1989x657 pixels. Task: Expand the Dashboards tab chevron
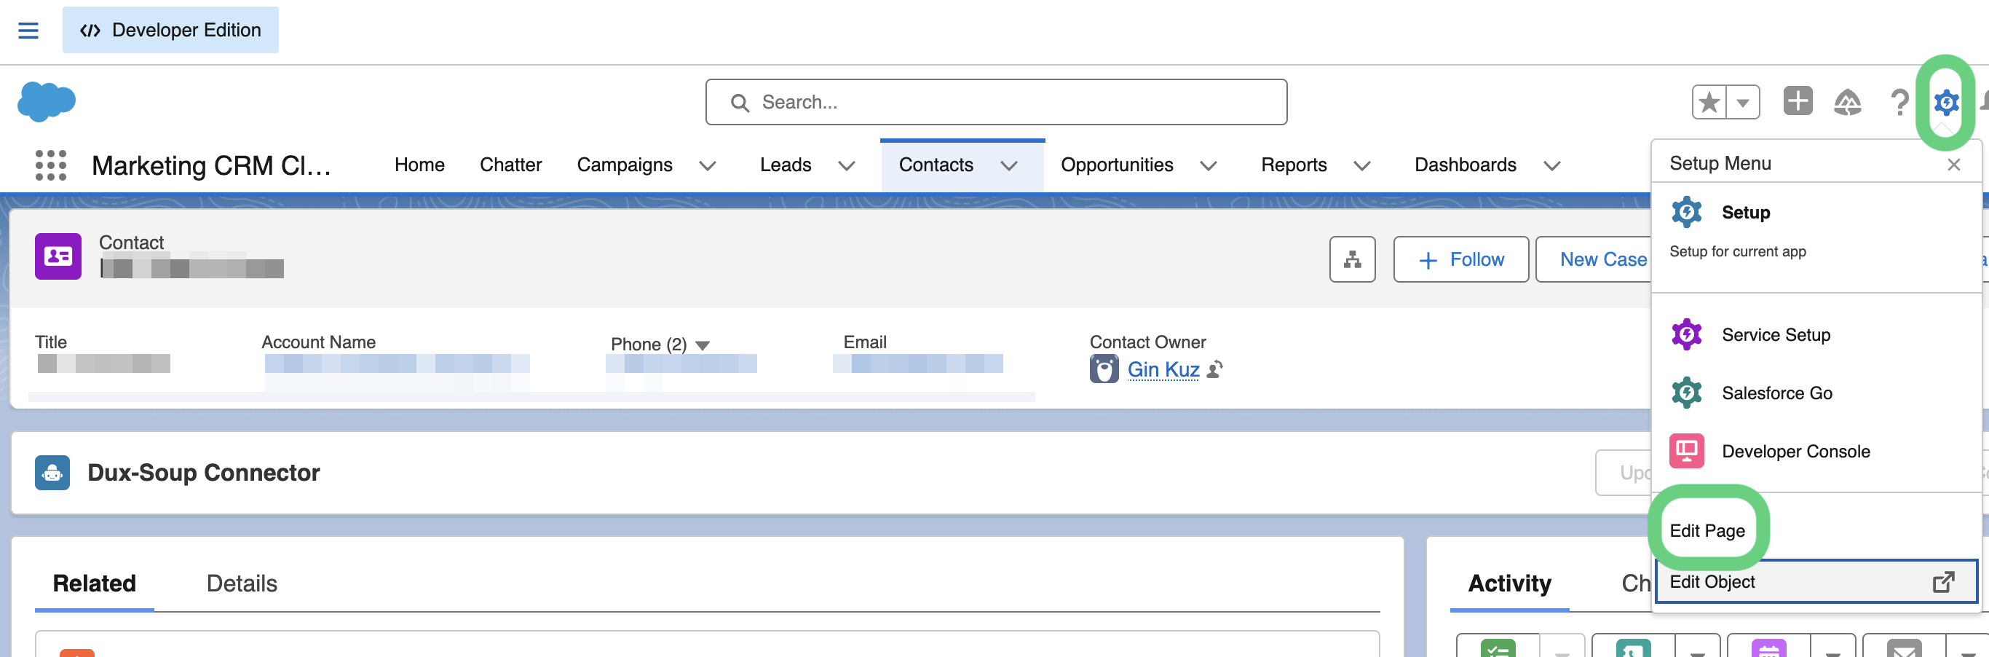1552,165
